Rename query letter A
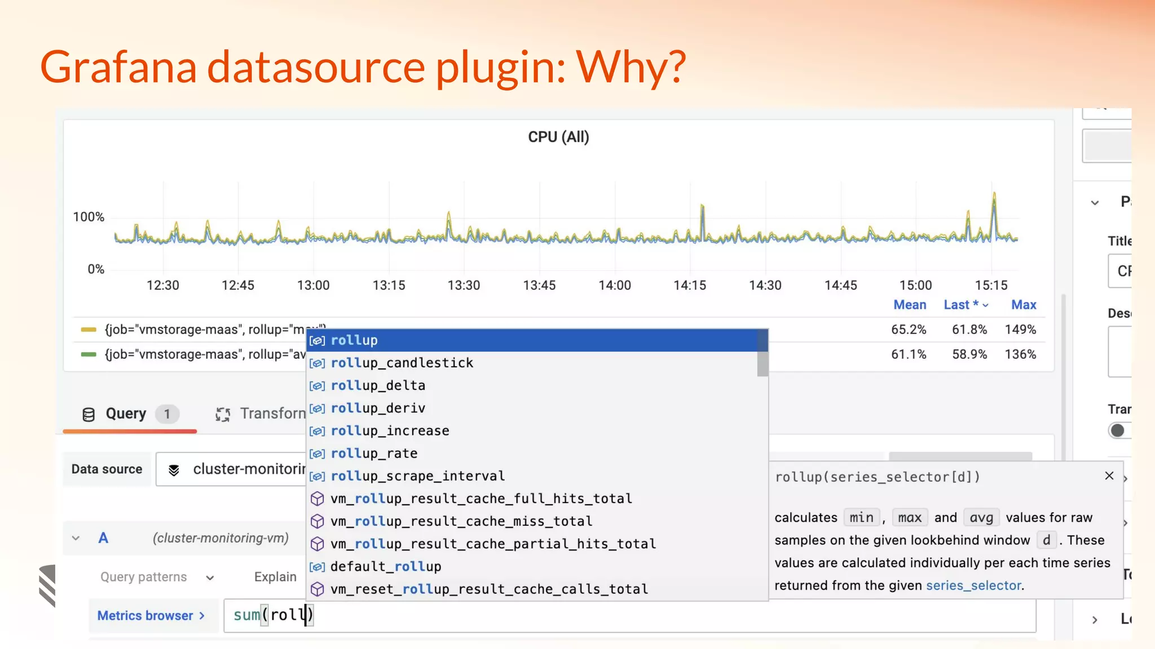This screenshot has width=1155, height=649. 103,538
